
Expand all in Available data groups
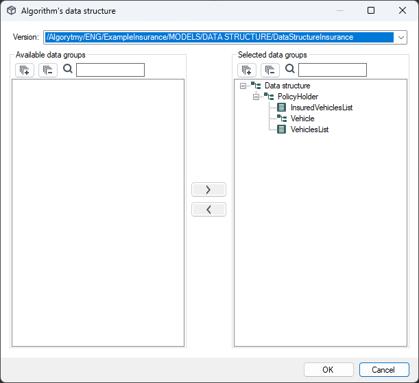(x=25, y=70)
